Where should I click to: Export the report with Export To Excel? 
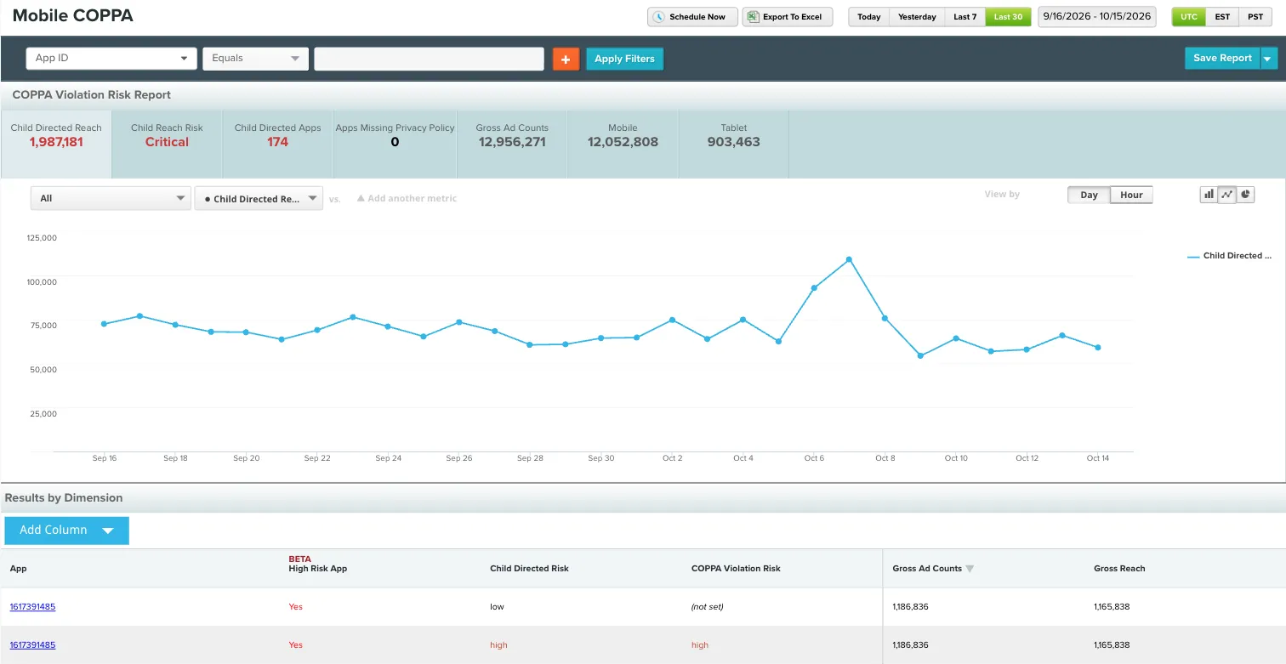(788, 17)
